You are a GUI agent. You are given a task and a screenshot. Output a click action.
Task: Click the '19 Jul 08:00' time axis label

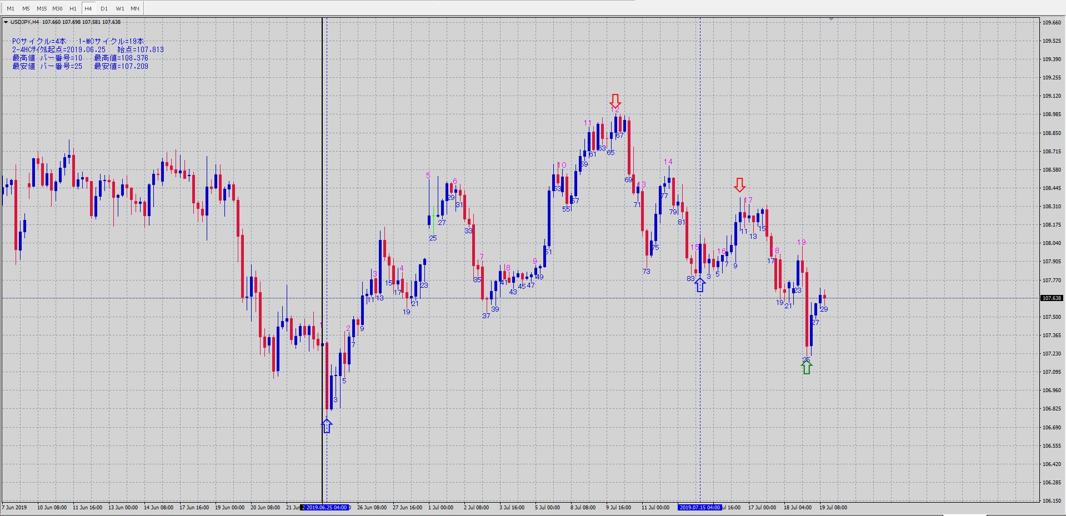point(833,507)
